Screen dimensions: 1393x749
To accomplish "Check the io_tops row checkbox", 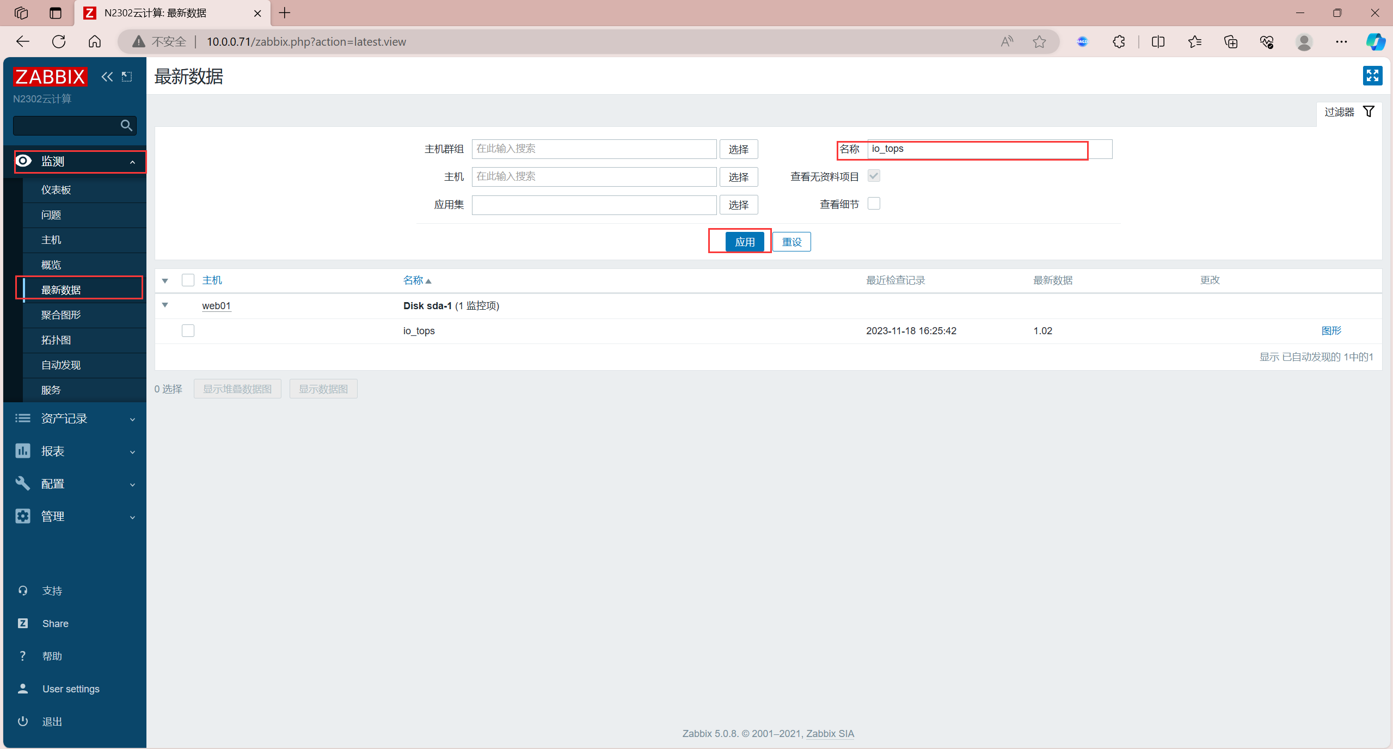I will (x=188, y=330).
